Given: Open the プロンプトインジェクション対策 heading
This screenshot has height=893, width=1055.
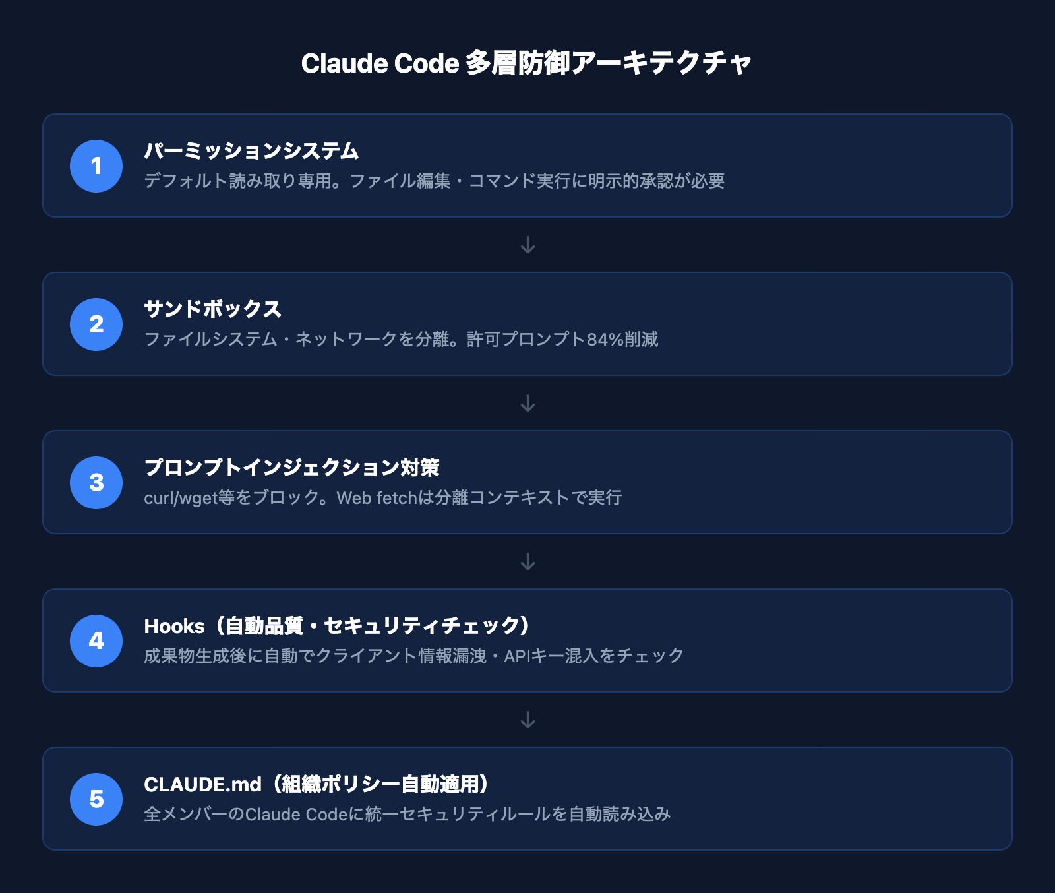Looking at the screenshot, I should (291, 468).
